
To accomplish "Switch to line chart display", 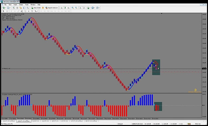I will pos(69,8).
